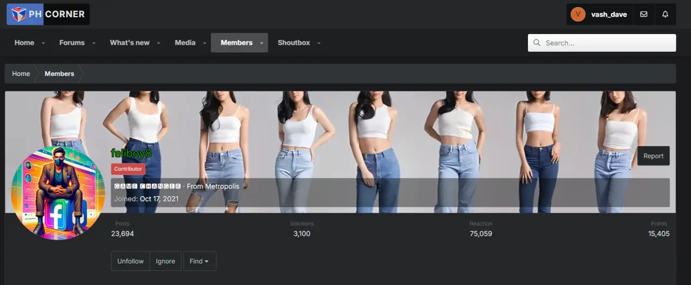Click the Home breadcrumb link

(x=21, y=74)
